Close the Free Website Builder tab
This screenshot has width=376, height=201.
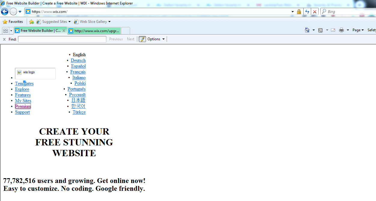64,31
